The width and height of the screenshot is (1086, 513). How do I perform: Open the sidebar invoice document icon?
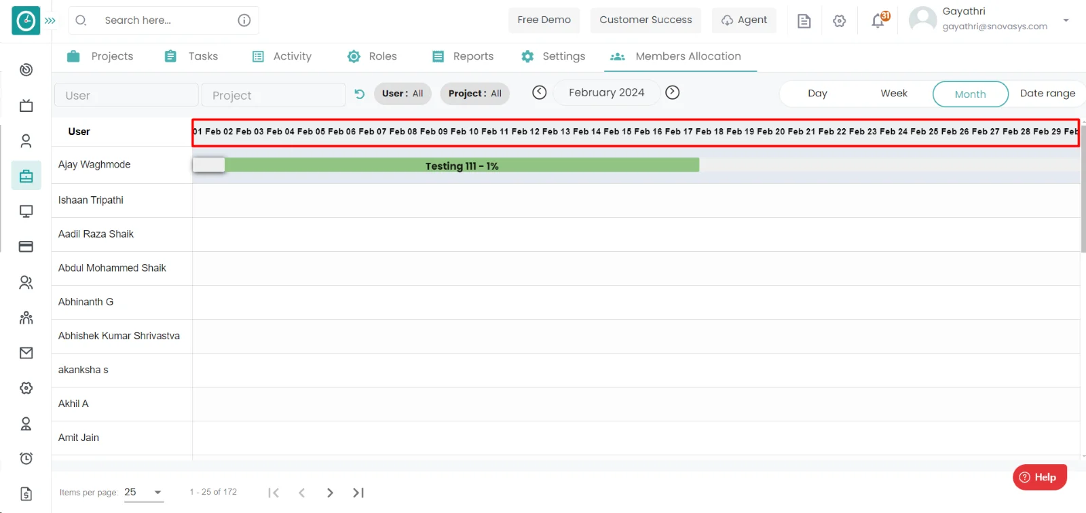pyautogui.click(x=26, y=494)
